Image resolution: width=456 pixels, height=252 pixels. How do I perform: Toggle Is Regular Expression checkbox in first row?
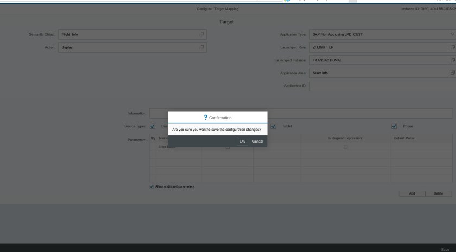pos(345,147)
